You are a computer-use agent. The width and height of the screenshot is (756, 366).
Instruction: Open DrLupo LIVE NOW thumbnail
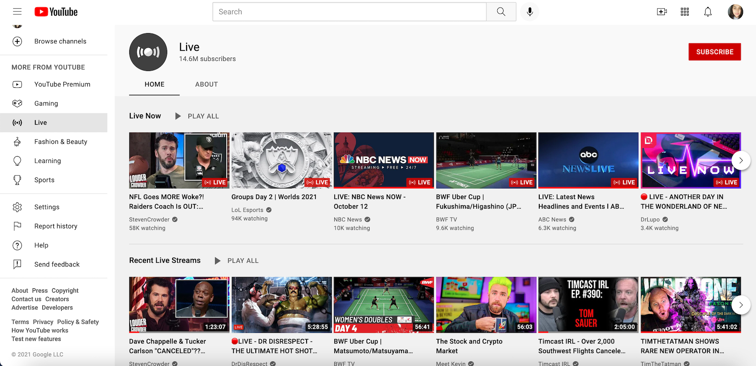point(691,160)
